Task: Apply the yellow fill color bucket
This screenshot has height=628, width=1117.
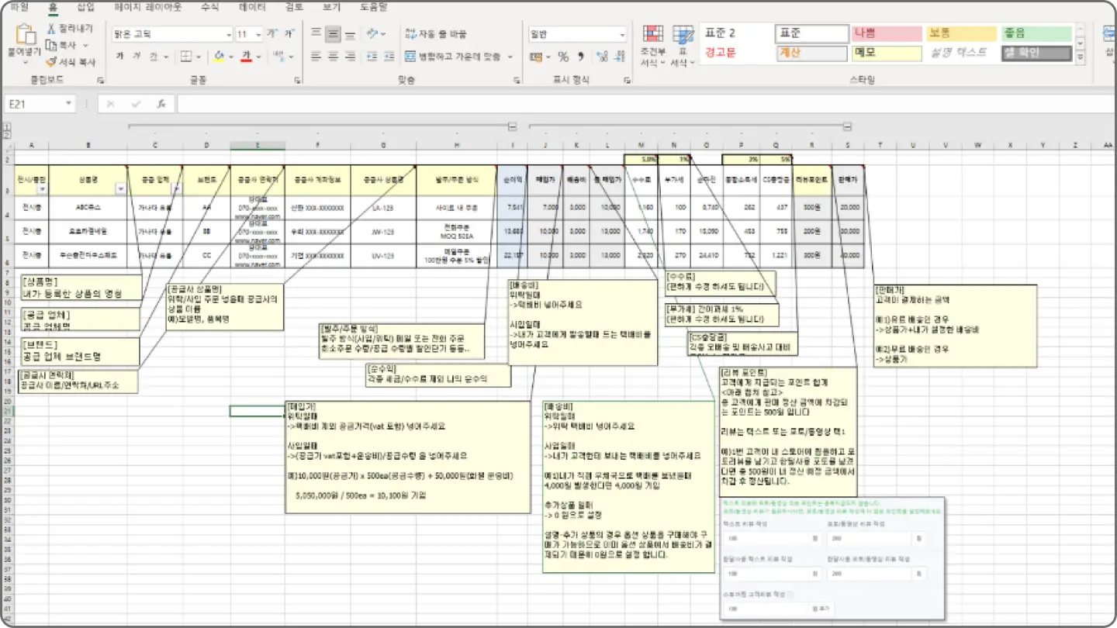Action: click(x=220, y=57)
